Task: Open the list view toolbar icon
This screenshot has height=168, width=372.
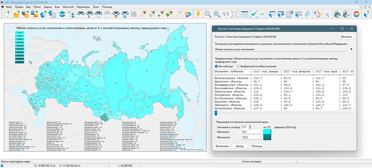Action: (134, 14)
